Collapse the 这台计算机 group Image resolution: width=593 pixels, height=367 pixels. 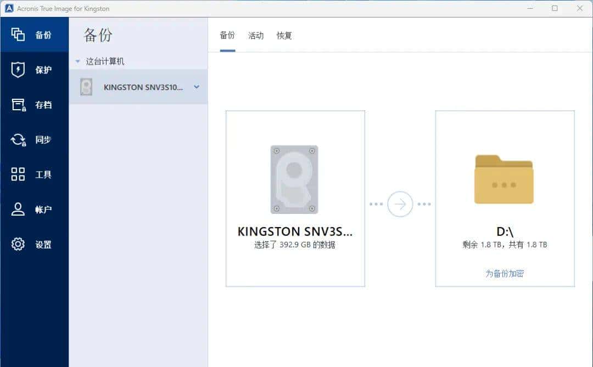[77, 61]
